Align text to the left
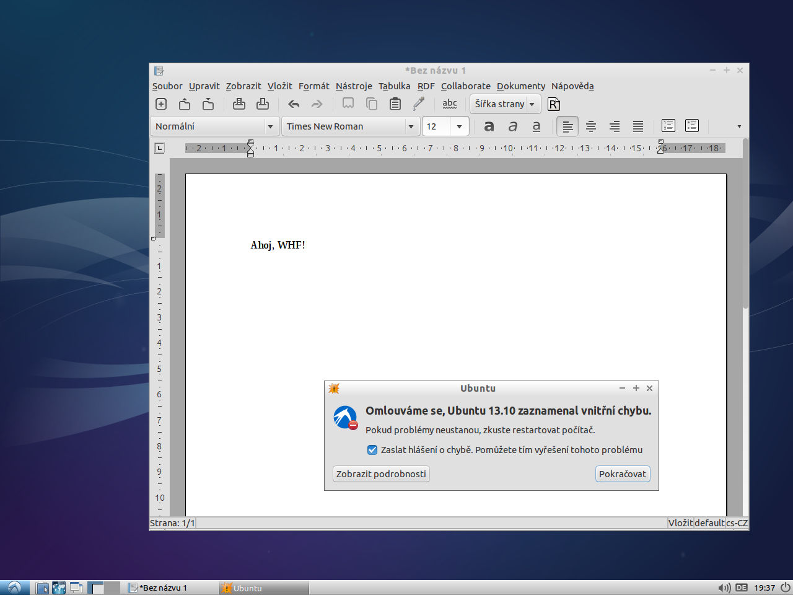Viewport: 793px width, 595px height. point(567,126)
